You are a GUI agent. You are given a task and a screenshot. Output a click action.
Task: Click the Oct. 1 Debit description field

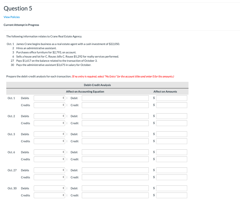[115, 98]
